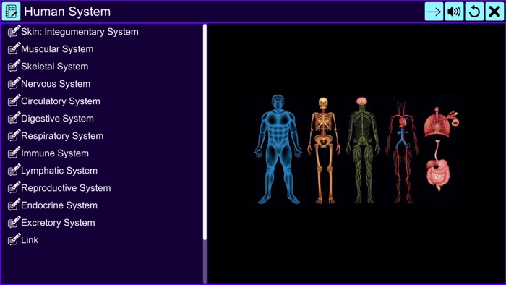Screen dimensions: 506x285
Task: Open the Immune System topic
Action: (x=55, y=153)
